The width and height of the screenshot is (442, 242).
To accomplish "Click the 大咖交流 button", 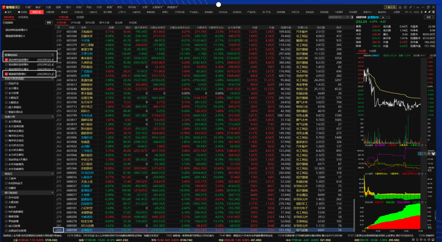I will [390, 7].
